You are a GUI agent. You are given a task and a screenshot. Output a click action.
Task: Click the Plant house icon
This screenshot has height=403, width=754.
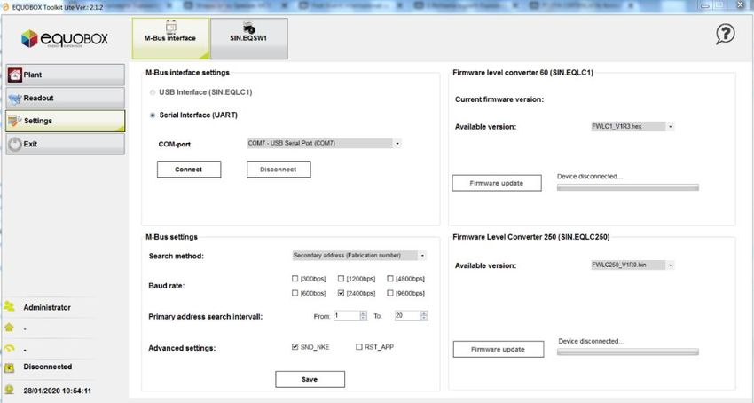[x=15, y=75]
